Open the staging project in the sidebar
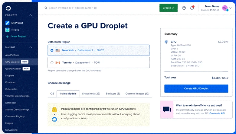 pyautogui.click(x=15, y=30)
